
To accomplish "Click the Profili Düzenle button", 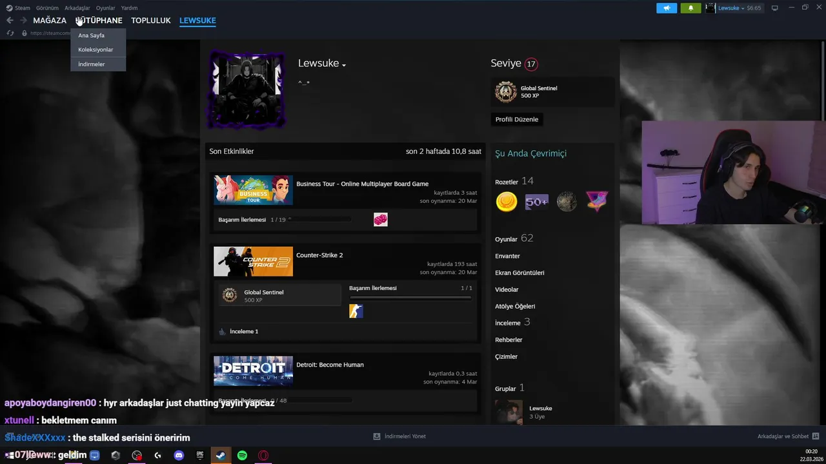I will tap(517, 119).
